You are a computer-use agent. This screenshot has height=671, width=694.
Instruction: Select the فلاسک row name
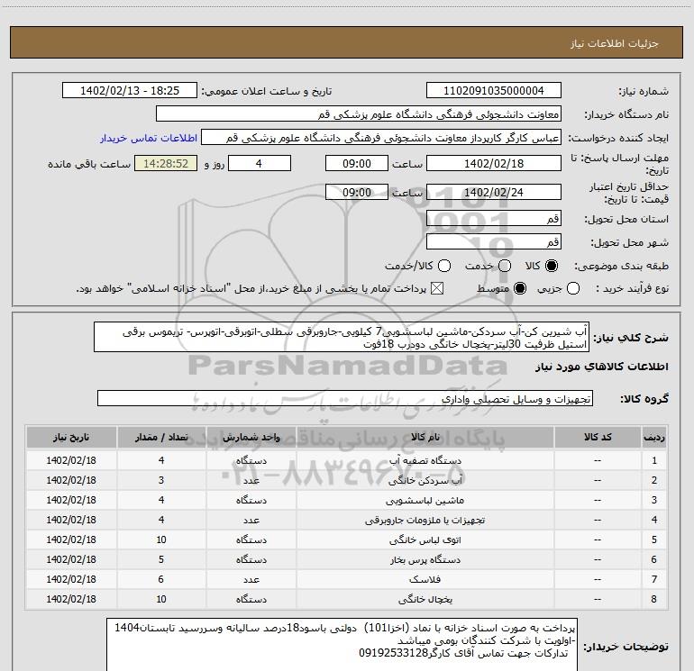[425, 579]
